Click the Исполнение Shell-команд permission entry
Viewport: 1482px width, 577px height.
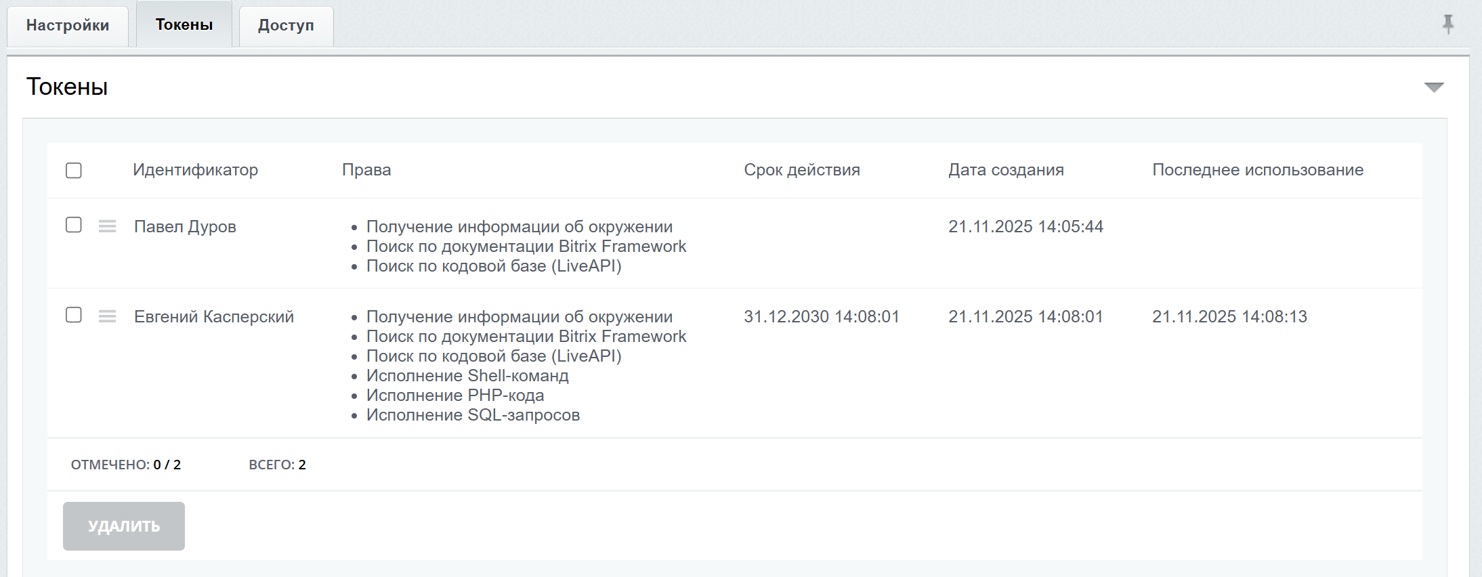pos(467,376)
